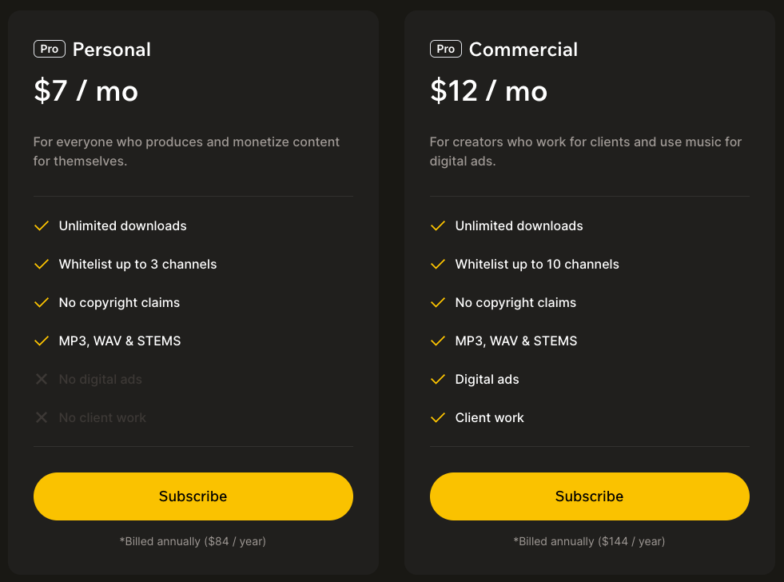Click the Billed annually ($84 / year) note

193,541
